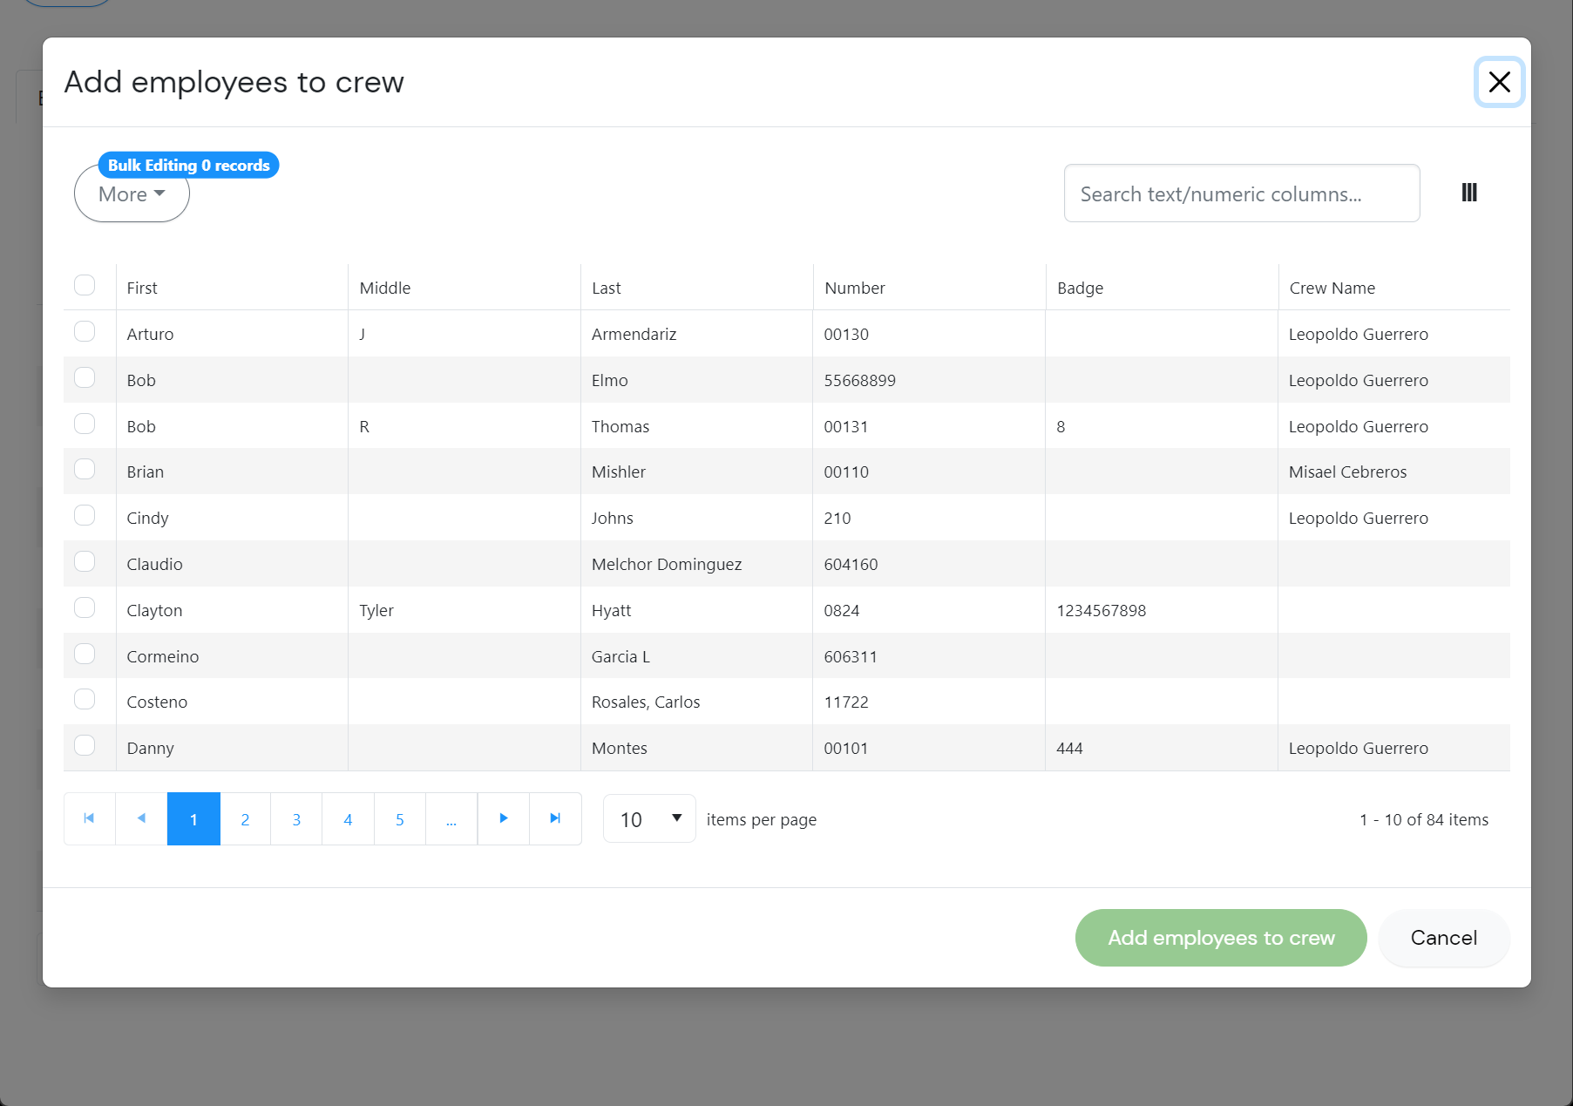The width and height of the screenshot is (1573, 1106).
Task: Click the search text/numeric columns field
Action: (x=1241, y=193)
